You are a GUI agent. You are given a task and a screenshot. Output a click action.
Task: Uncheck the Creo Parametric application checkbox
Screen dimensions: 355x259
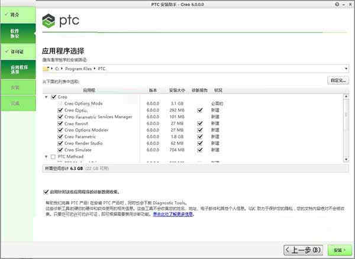(x=60, y=137)
